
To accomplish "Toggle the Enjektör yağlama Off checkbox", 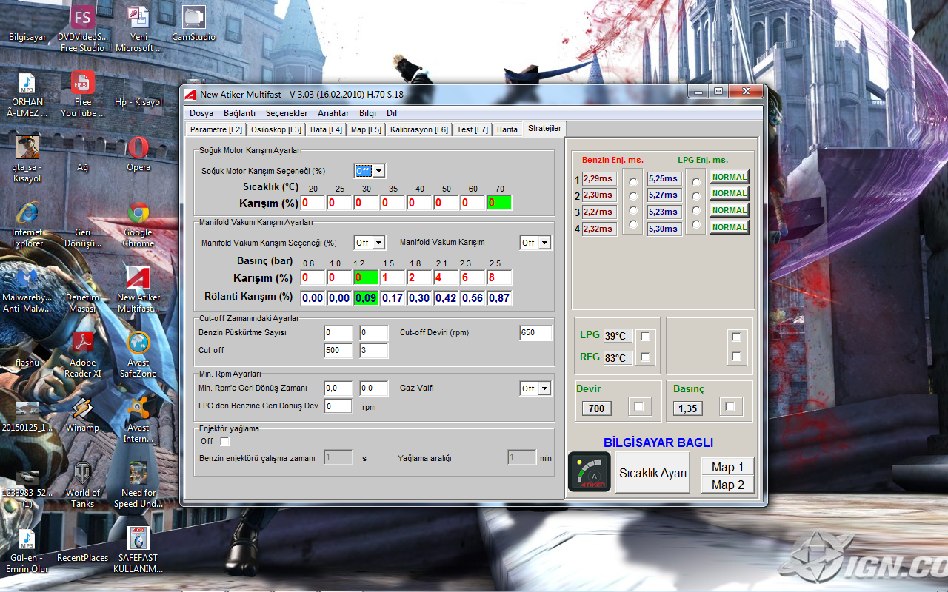I will [x=225, y=441].
